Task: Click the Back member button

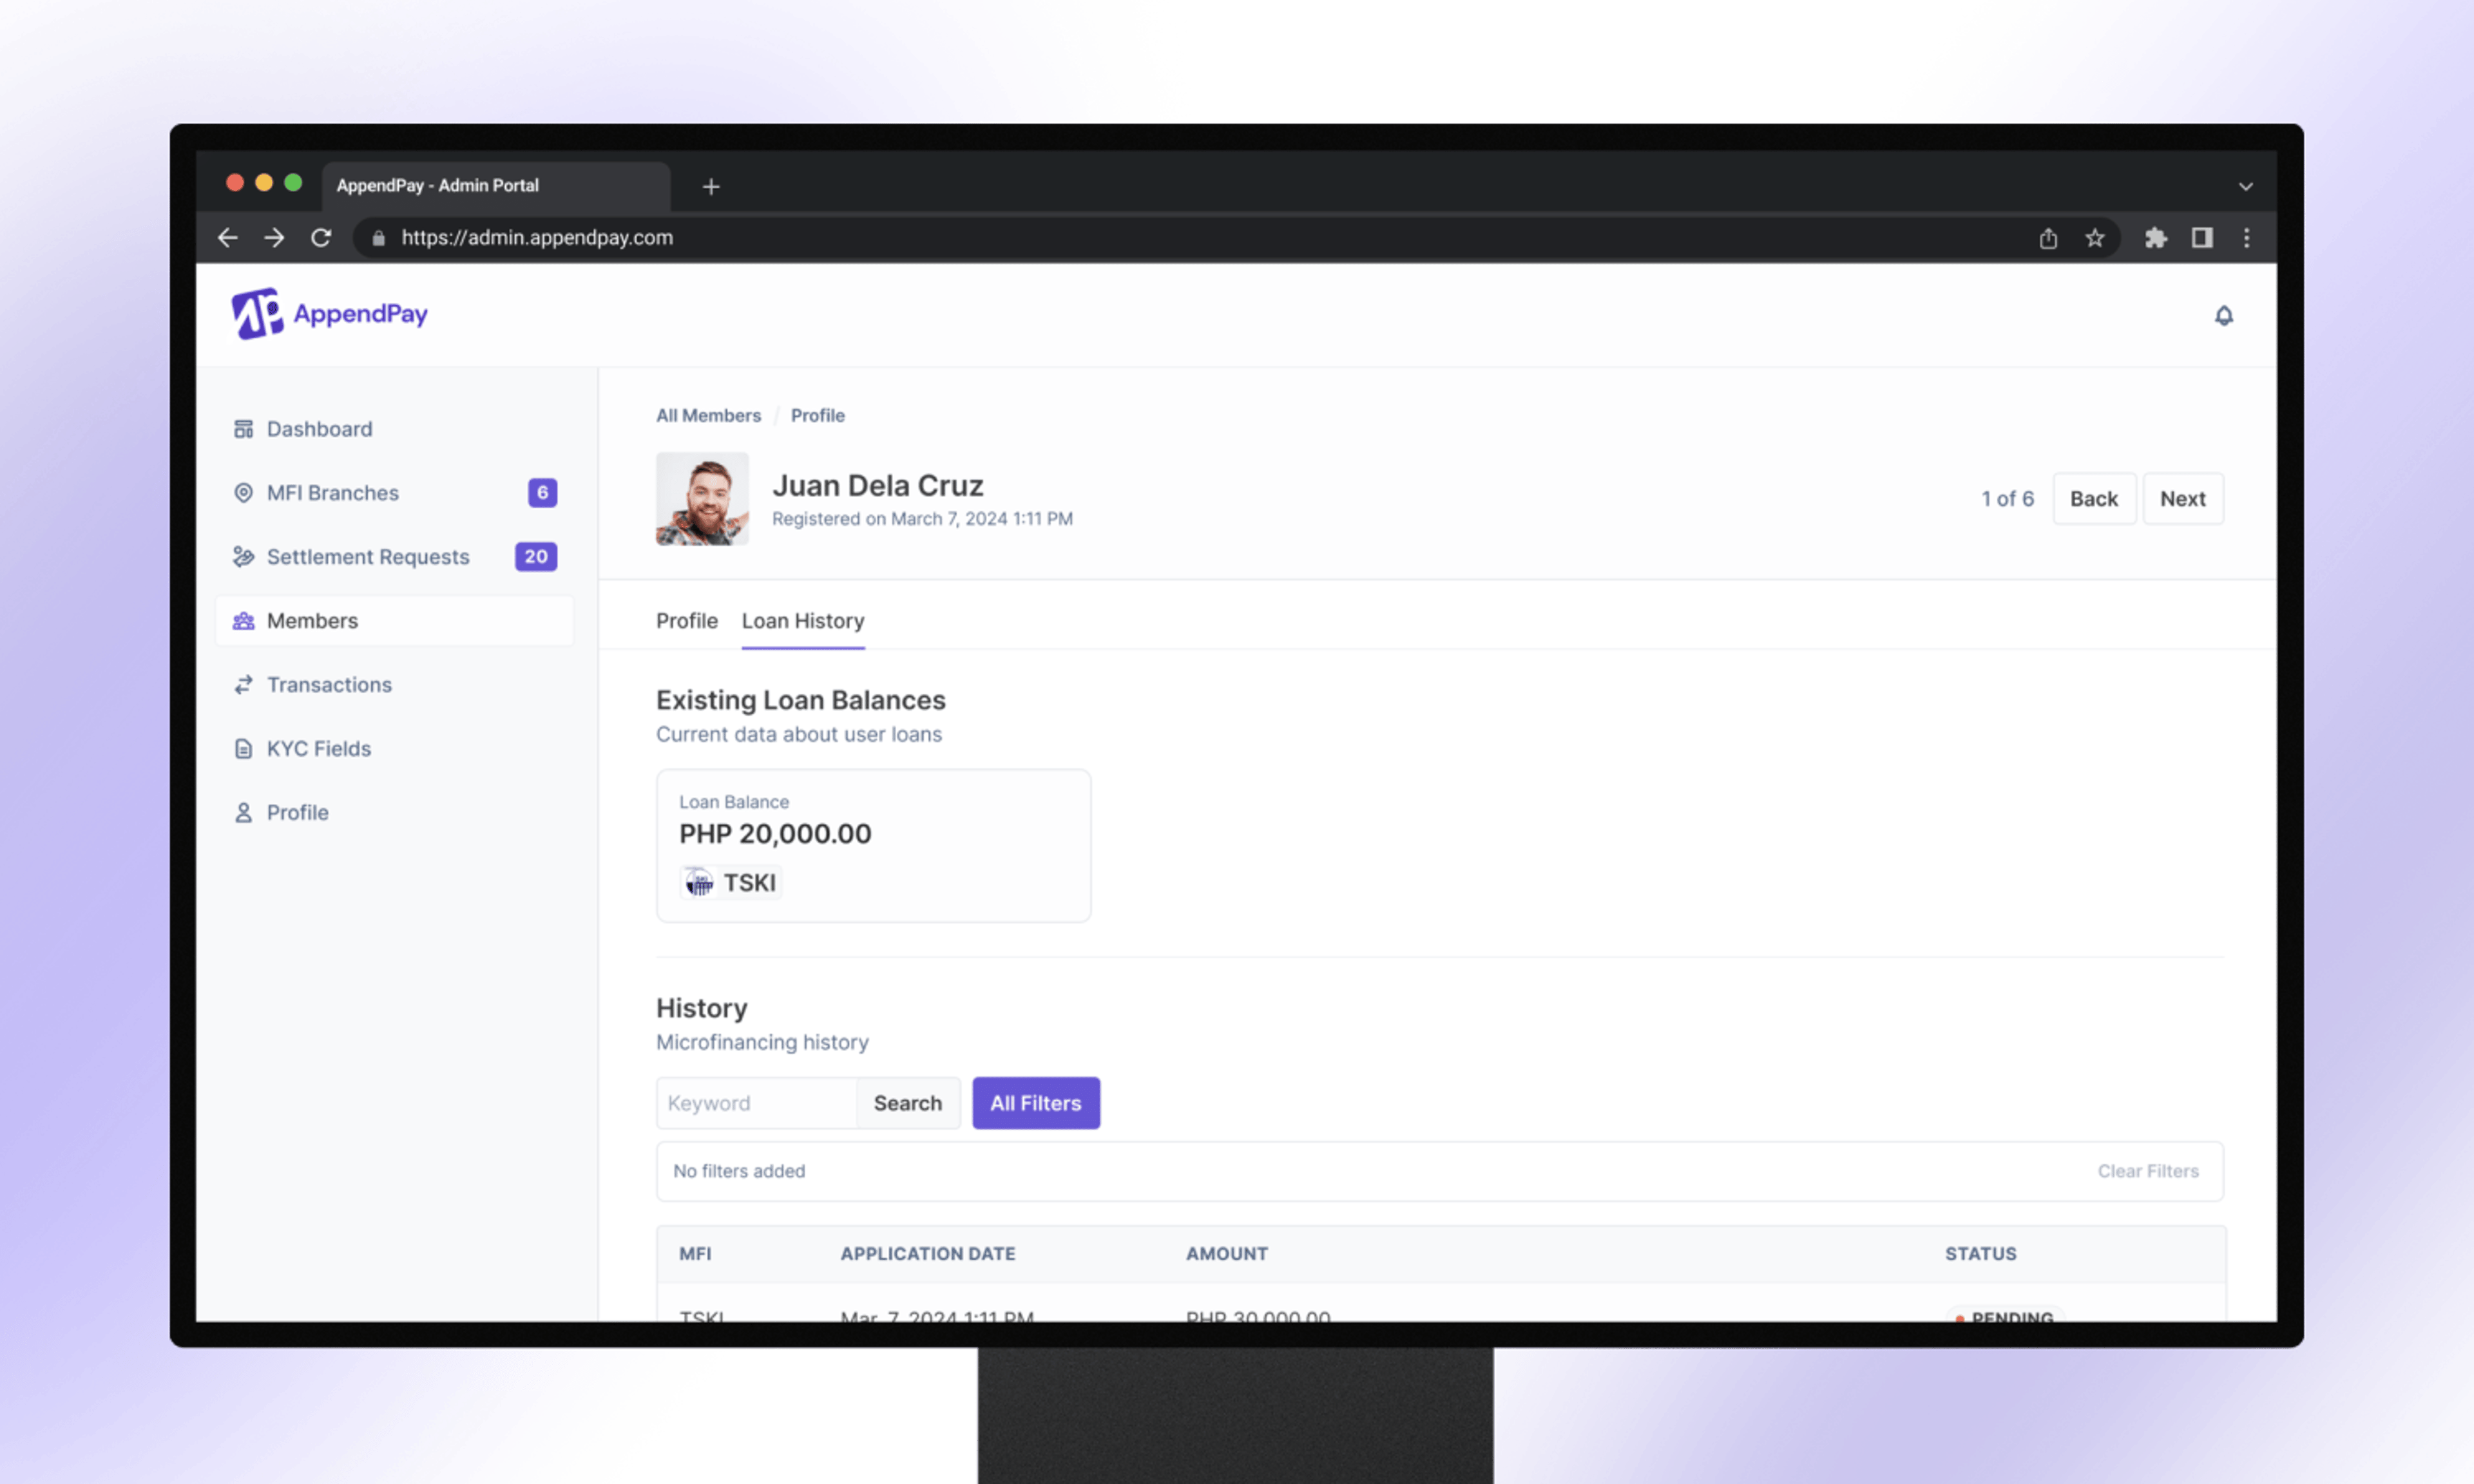Action: (2093, 498)
